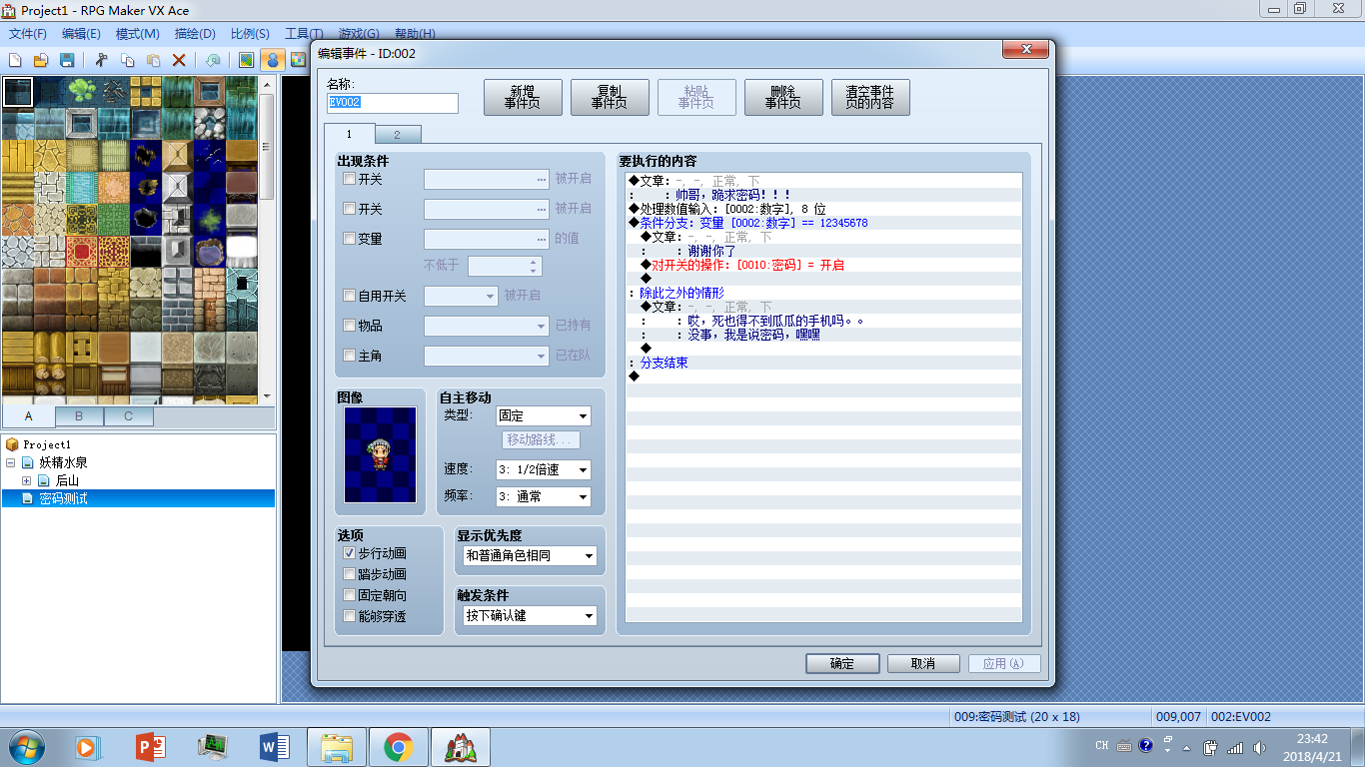
Task: Click the 删除事件页 button
Action: (x=783, y=97)
